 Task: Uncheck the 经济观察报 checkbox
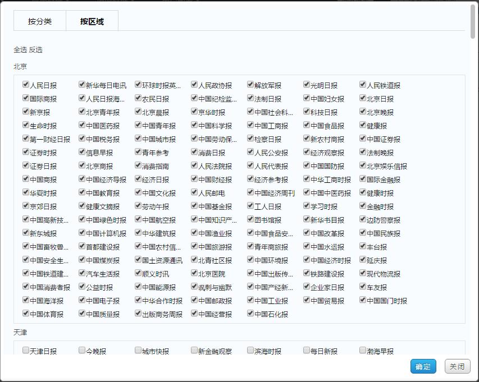pos(307,151)
